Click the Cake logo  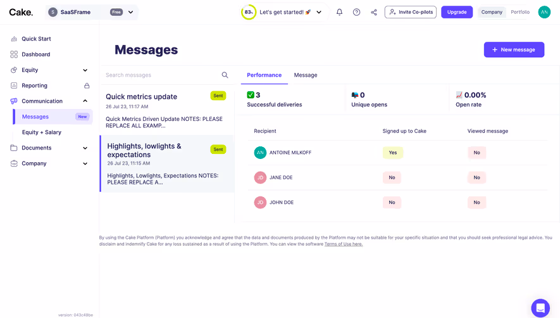pyautogui.click(x=21, y=12)
